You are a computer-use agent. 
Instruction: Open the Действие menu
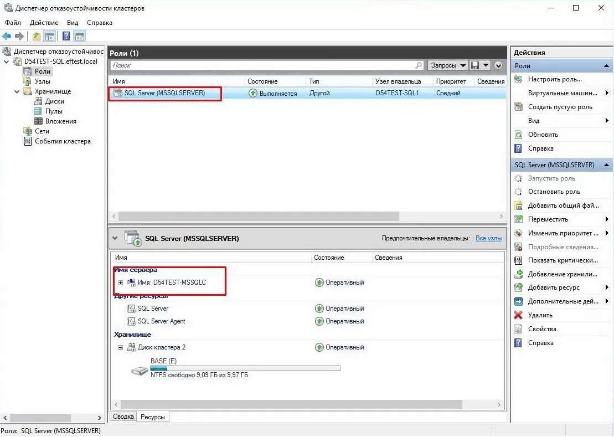(44, 23)
